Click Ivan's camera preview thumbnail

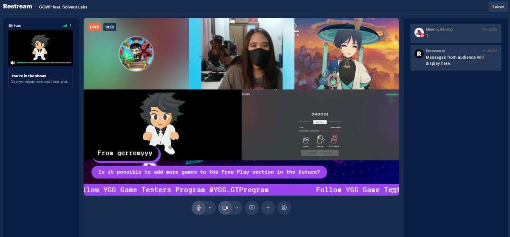[40, 48]
